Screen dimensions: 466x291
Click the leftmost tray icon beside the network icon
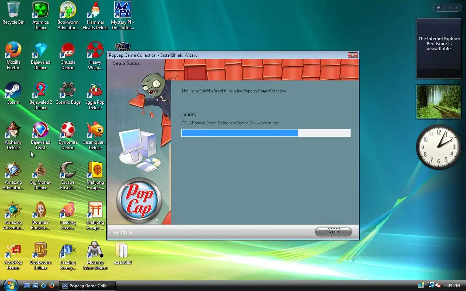tap(421, 286)
